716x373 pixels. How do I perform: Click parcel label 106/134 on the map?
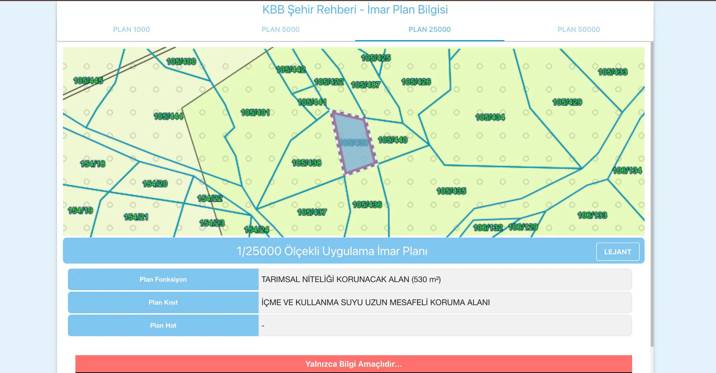tap(627, 170)
